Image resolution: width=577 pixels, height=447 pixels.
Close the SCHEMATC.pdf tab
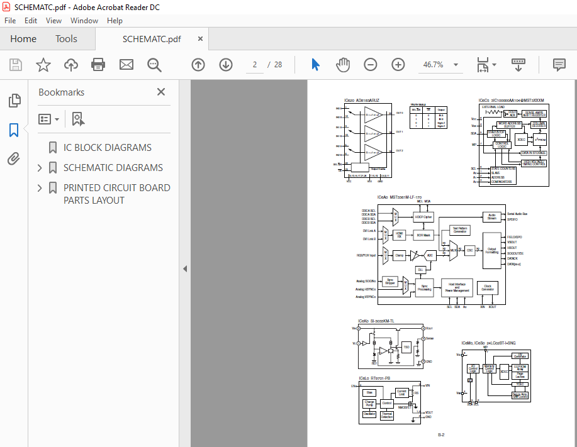(x=200, y=38)
